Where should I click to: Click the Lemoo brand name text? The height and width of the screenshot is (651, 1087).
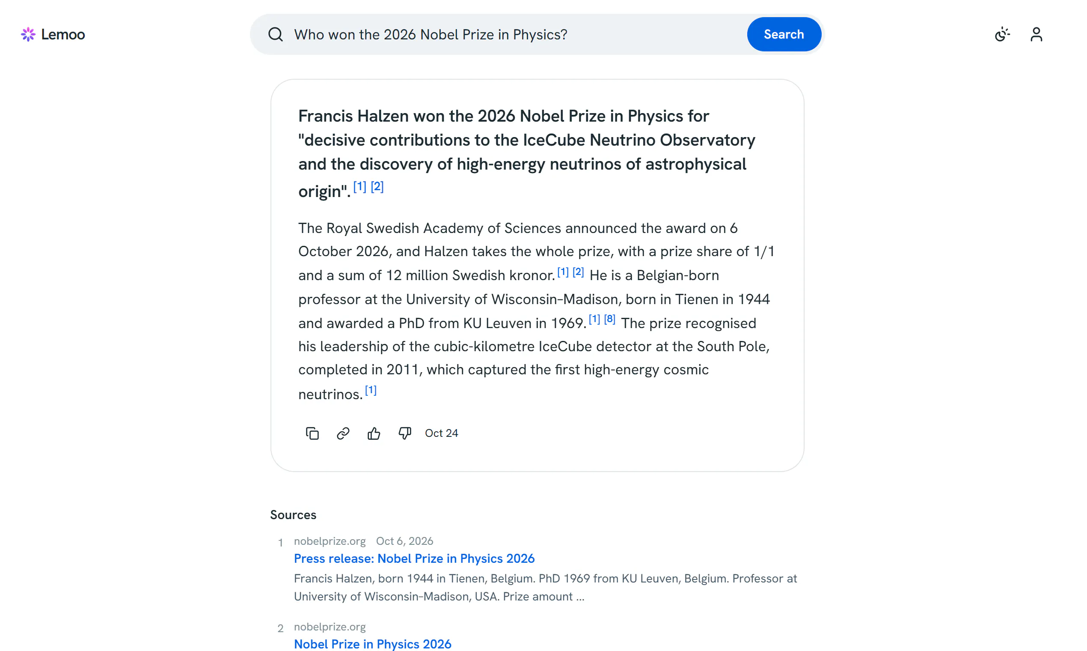click(x=63, y=34)
